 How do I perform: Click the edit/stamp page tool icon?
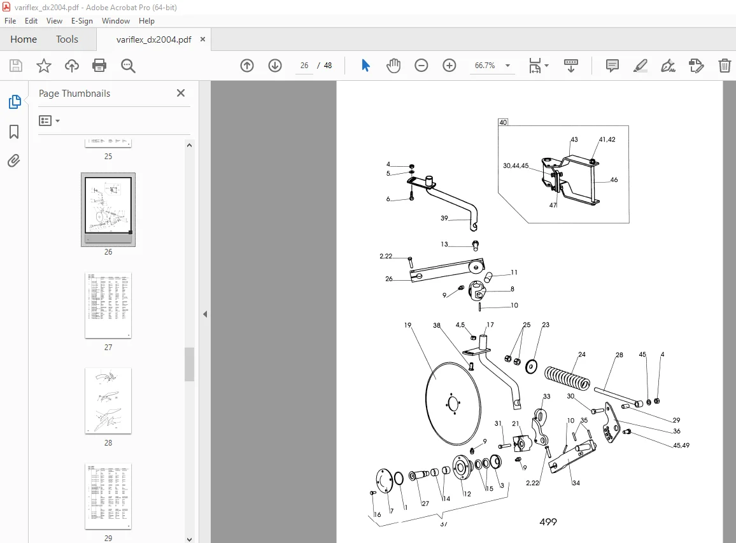click(x=696, y=66)
